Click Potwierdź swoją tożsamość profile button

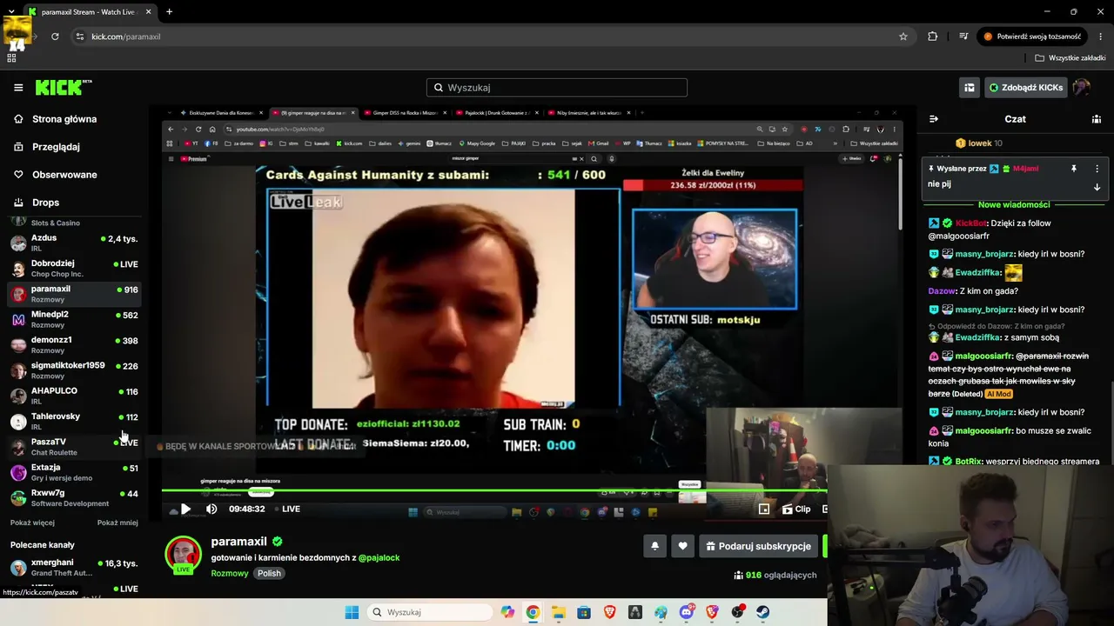[1032, 37]
